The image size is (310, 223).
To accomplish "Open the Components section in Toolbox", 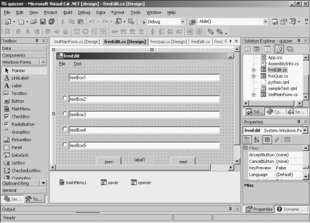I will pos(24,55).
